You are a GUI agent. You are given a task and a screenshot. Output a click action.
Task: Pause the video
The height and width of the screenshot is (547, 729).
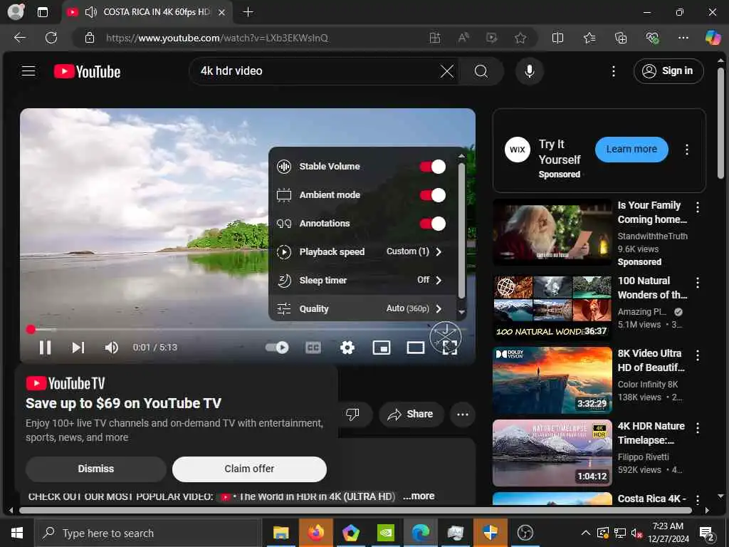(x=45, y=348)
